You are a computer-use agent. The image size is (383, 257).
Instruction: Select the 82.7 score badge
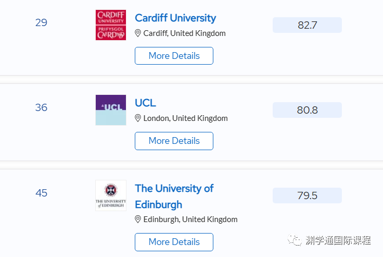point(307,25)
